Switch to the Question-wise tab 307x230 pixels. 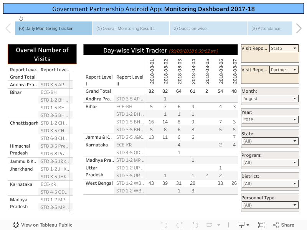click(x=190, y=28)
